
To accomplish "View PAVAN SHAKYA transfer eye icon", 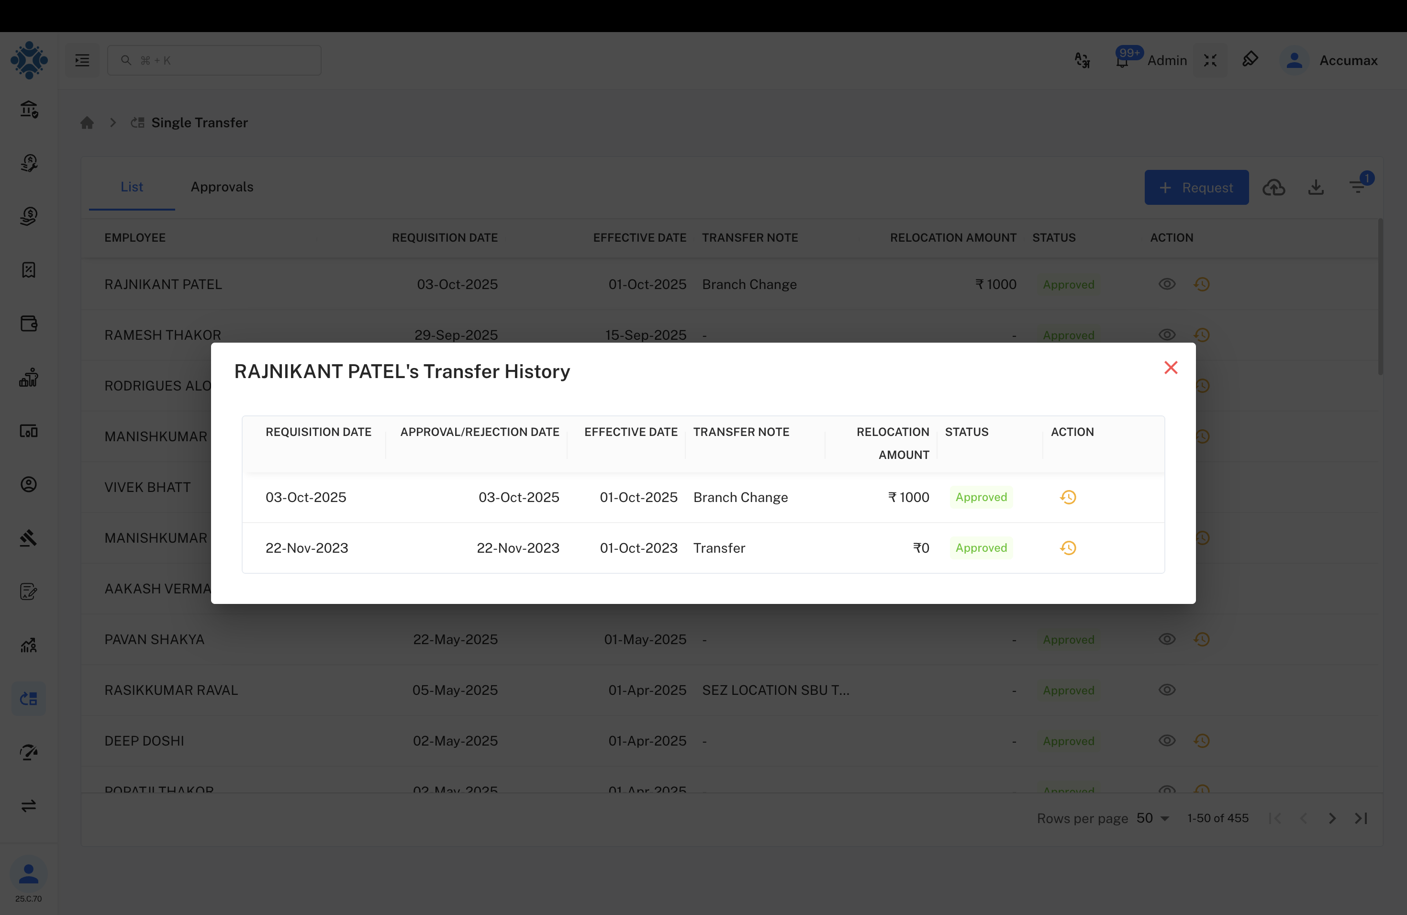I will click(1166, 639).
